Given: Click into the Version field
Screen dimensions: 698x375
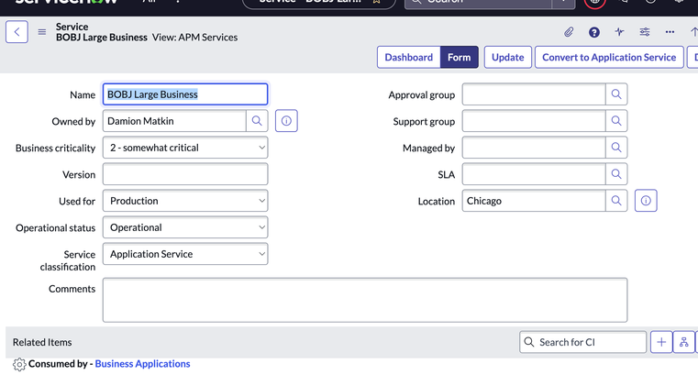Looking at the screenshot, I should 185,174.
